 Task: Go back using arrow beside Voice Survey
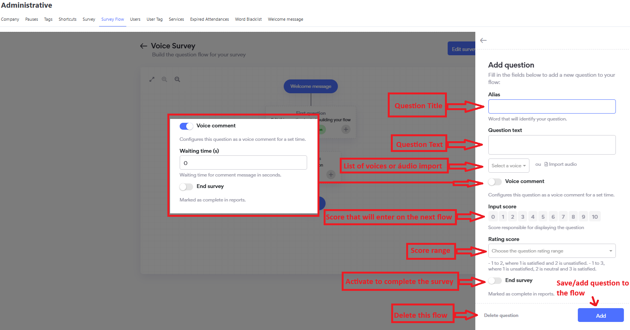[x=144, y=46]
